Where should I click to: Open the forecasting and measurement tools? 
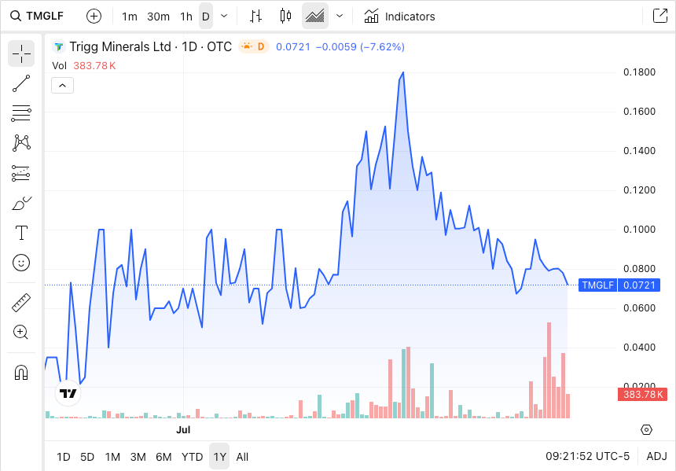(21, 173)
